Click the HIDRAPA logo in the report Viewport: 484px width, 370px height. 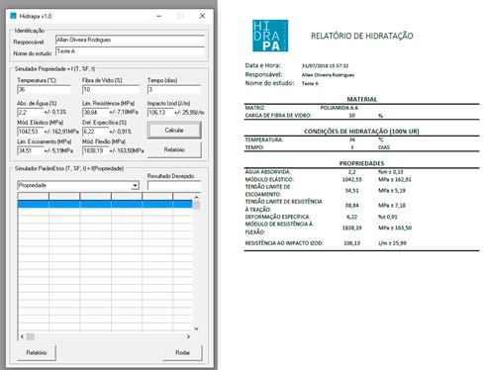point(270,36)
